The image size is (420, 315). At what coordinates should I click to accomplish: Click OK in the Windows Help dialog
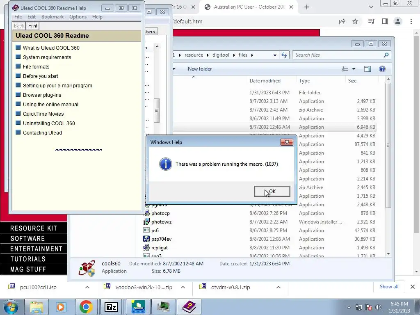272,192
